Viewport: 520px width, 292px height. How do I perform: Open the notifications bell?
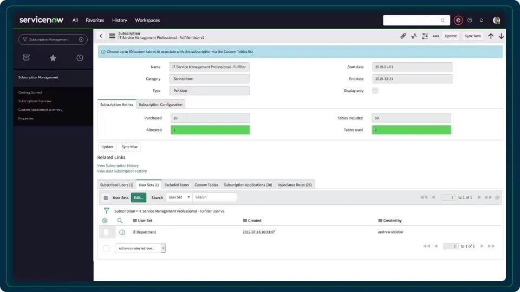481,21
